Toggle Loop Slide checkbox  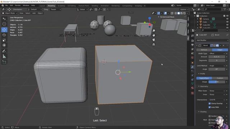click(210, 107)
